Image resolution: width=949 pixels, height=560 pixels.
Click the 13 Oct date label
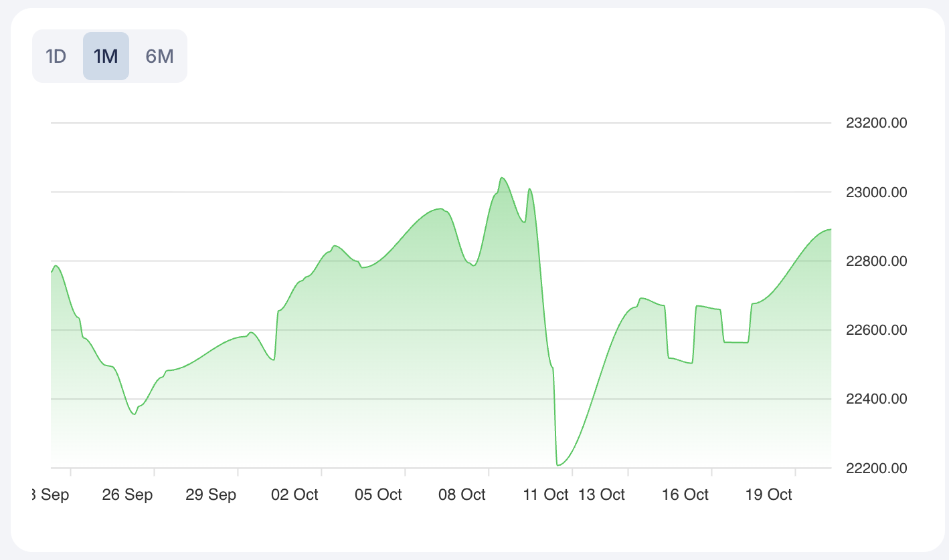coord(602,495)
